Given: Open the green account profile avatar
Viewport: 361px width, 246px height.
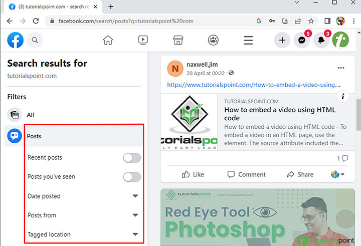Looking at the screenshot, I should 340,40.
